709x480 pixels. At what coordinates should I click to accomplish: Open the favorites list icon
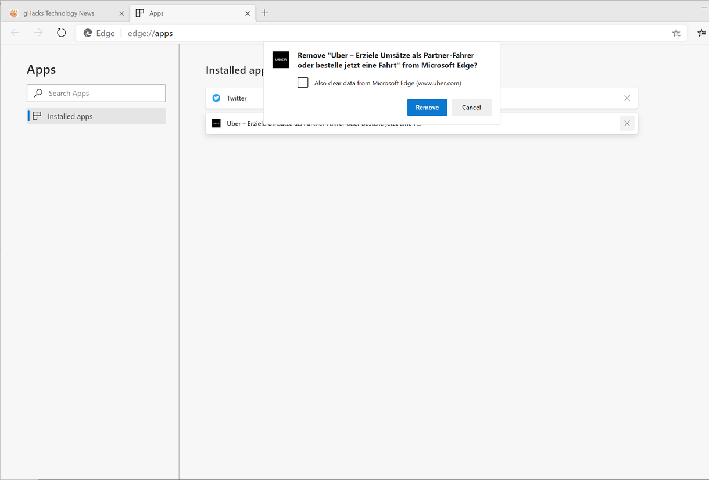click(701, 33)
